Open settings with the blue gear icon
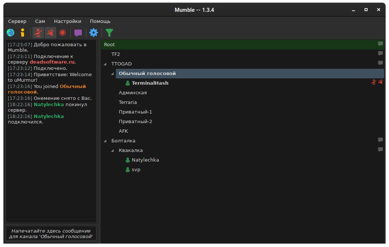Viewport: 389px width, 247px height. click(94, 33)
